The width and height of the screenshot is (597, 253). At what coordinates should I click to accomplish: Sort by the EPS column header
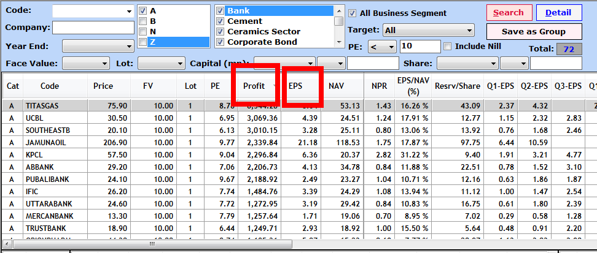pyautogui.click(x=301, y=86)
